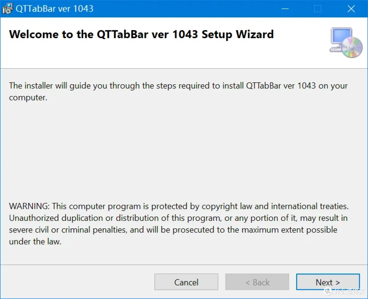Click the 'QTTabBar ver 1043' title bar text
Image resolution: width=368 pixels, height=299 pixels.
click(x=55, y=8)
